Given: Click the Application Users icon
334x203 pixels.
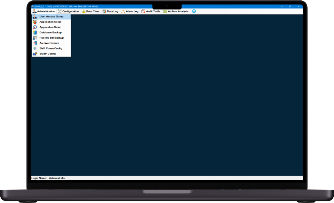Looking at the screenshot, I should tap(35, 22).
